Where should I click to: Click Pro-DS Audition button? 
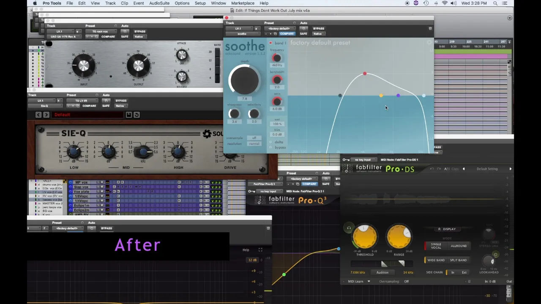point(382,272)
